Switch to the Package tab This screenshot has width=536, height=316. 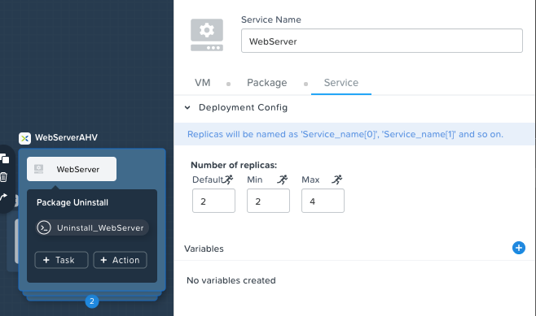(267, 83)
